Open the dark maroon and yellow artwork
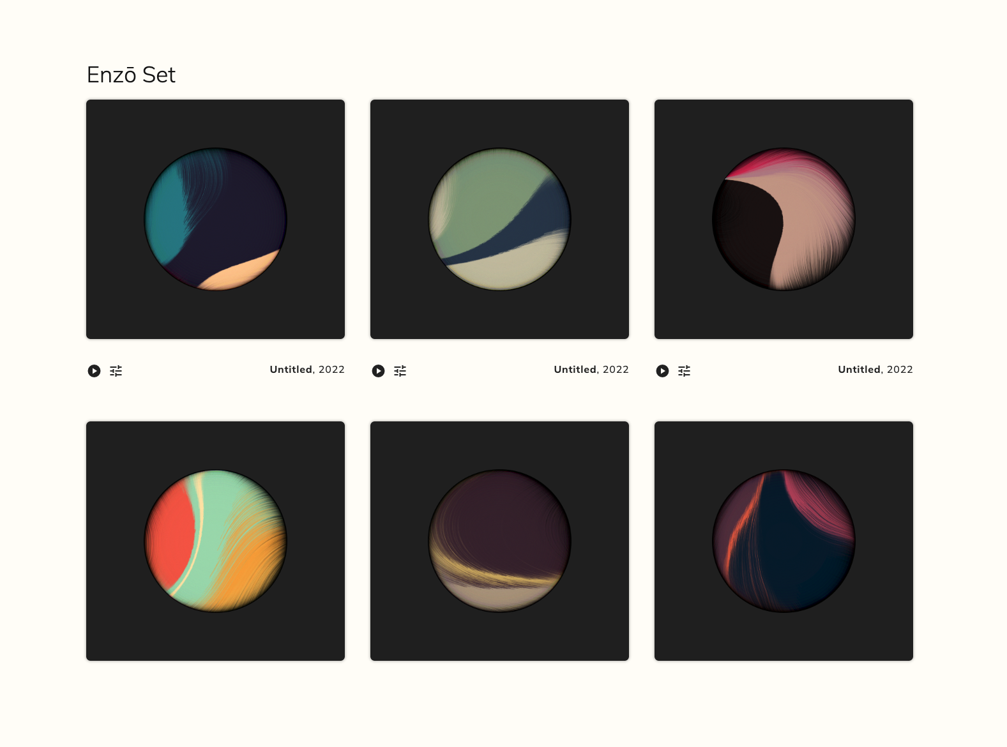The image size is (1007, 747). (x=499, y=541)
